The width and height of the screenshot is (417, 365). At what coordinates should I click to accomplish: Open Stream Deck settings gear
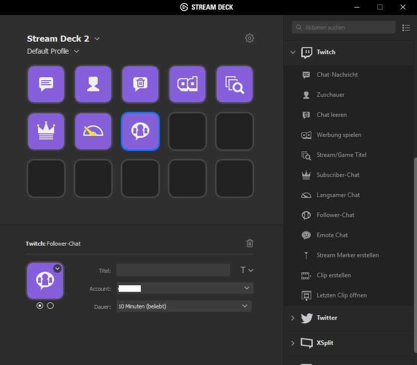pos(250,38)
